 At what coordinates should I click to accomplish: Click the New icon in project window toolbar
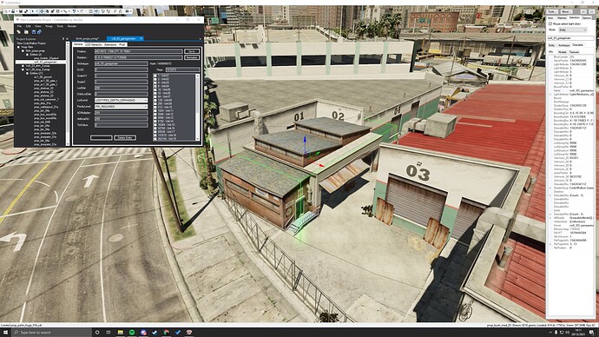[19, 32]
